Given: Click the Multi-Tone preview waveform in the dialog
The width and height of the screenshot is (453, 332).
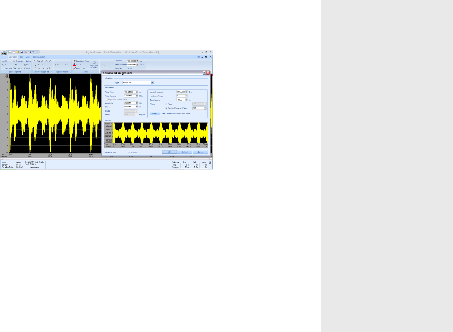Looking at the screenshot, I should pyautogui.click(x=160, y=132).
